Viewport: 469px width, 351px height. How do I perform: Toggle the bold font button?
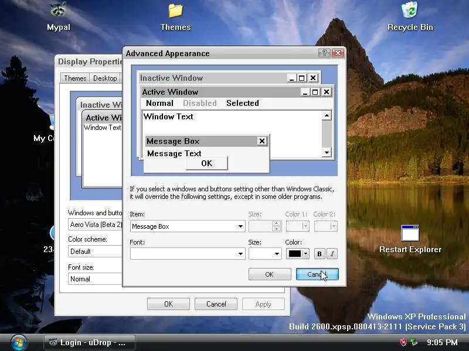(320, 254)
